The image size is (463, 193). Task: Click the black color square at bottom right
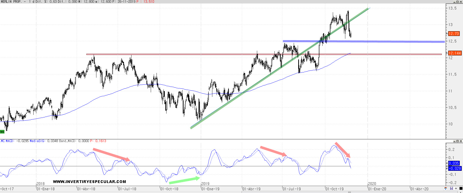[461, 189]
